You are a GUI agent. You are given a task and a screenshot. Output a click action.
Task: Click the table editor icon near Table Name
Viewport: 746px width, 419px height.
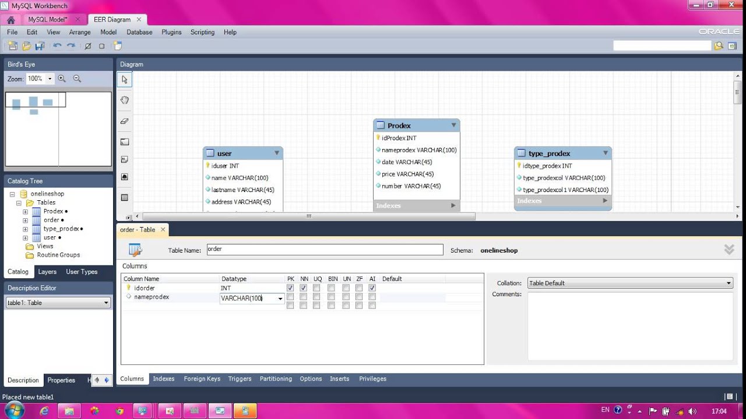pos(135,250)
